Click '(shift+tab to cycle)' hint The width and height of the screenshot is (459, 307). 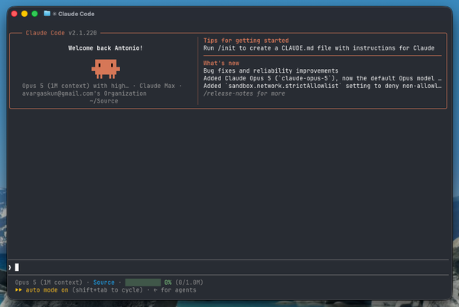tap(107, 290)
